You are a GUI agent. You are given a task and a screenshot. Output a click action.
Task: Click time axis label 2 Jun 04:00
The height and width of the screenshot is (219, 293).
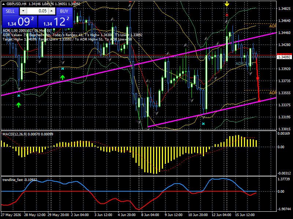[x=80, y=215]
